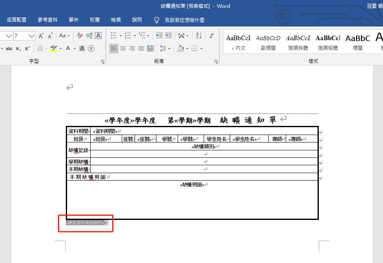Open the borders dropdown arrow
Screen dimensions: 383x263
(202, 48)
